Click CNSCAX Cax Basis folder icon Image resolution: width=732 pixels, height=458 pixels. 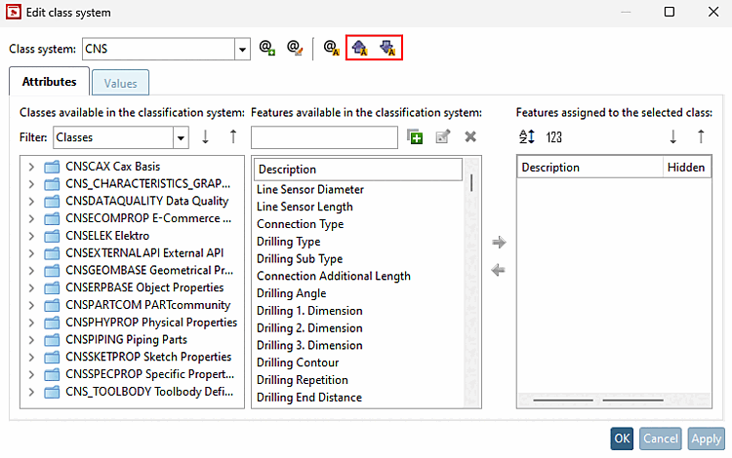pos(52,167)
